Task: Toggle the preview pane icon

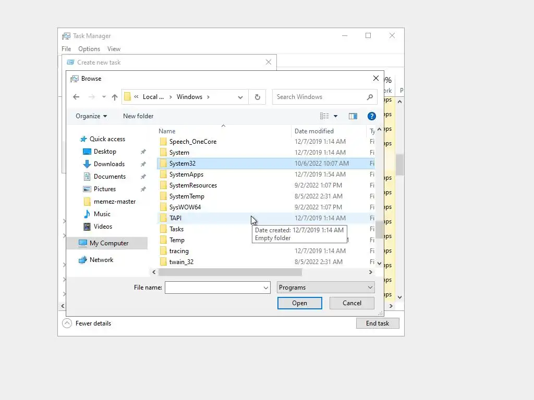Action: coord(353,116)
